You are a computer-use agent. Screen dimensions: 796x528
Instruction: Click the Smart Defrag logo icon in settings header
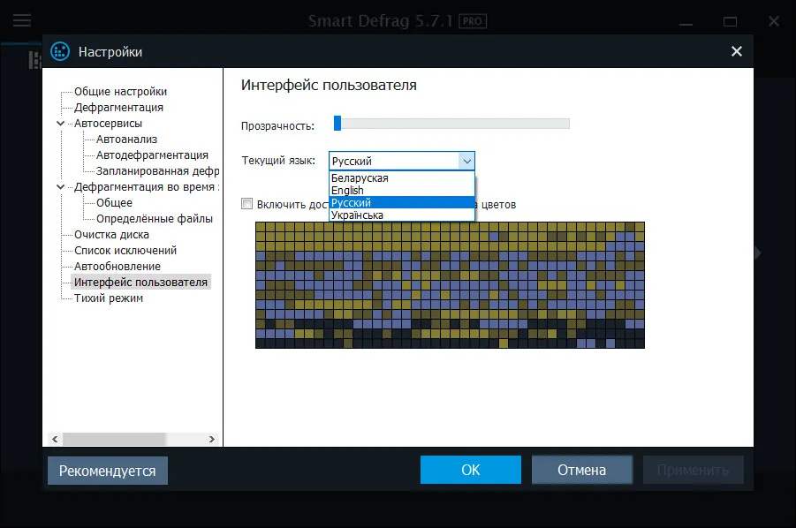(60, 51)
